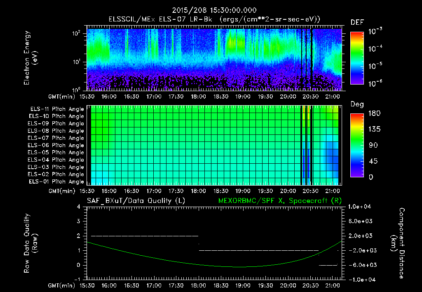Screen dimensions: 422x292
Task: Click the data quality line at level 2
Action: 145,236
